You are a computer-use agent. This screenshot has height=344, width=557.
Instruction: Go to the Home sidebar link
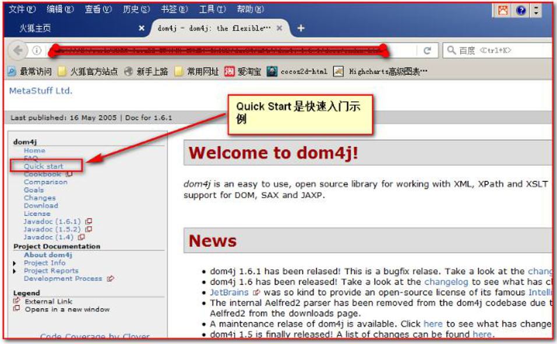point(34,150)
